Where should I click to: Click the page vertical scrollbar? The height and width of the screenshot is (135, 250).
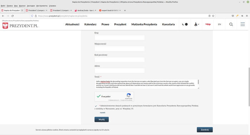coord(249,87)
